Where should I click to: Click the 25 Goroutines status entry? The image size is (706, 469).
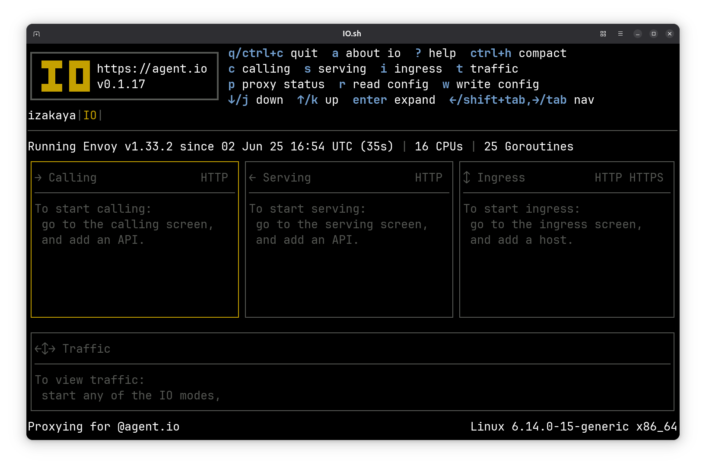(x=529, y=147)
